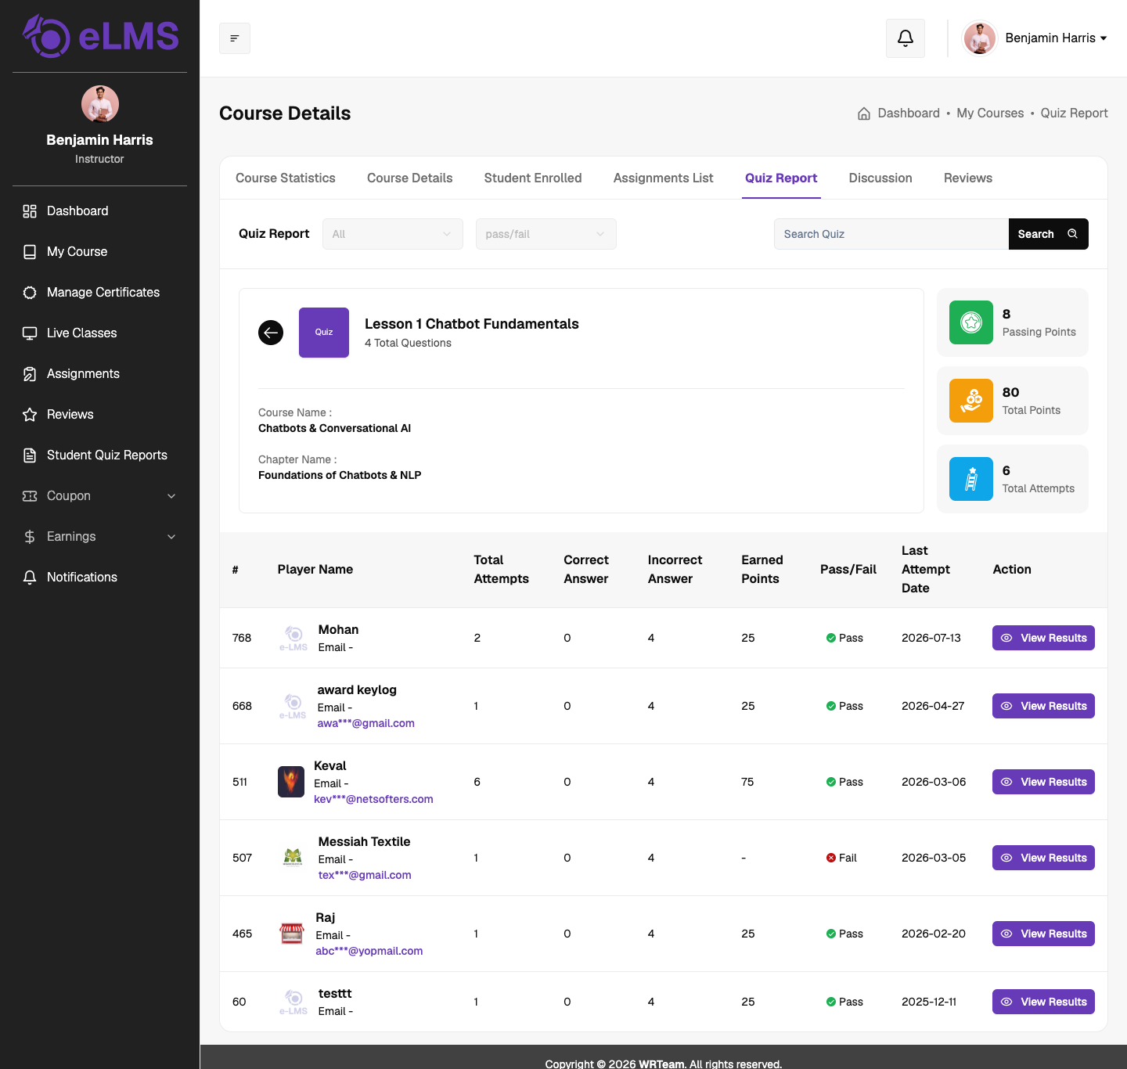Click the back arrow beside Quiz badge
The height and width of the screenshot is (1069, 1127).
pyautogui.click(x=271, y=333)
